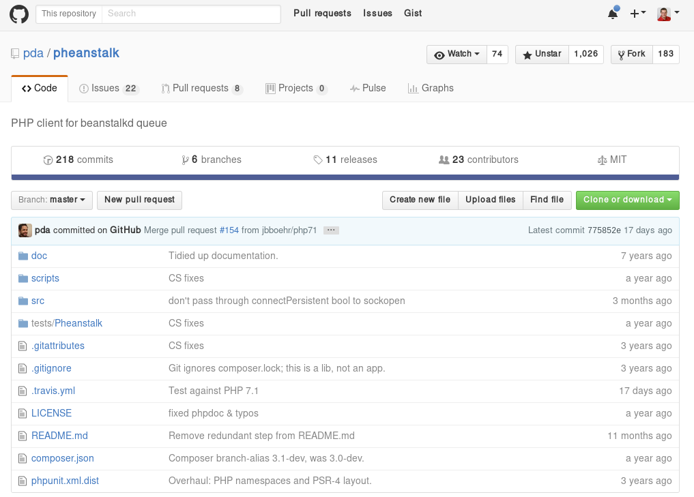The width and height of the screenshot is (694, 497).
Task: Click New pull request button
Action: pyautogui.click(x=139, y=200)
